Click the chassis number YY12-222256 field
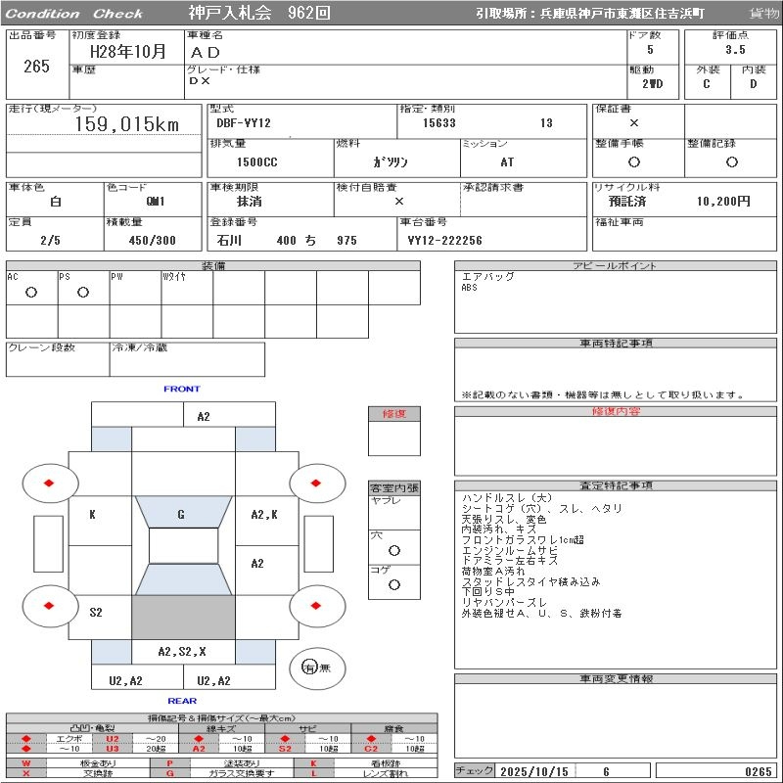The height and width of the screenshot is (783, 783). point(445,241)
